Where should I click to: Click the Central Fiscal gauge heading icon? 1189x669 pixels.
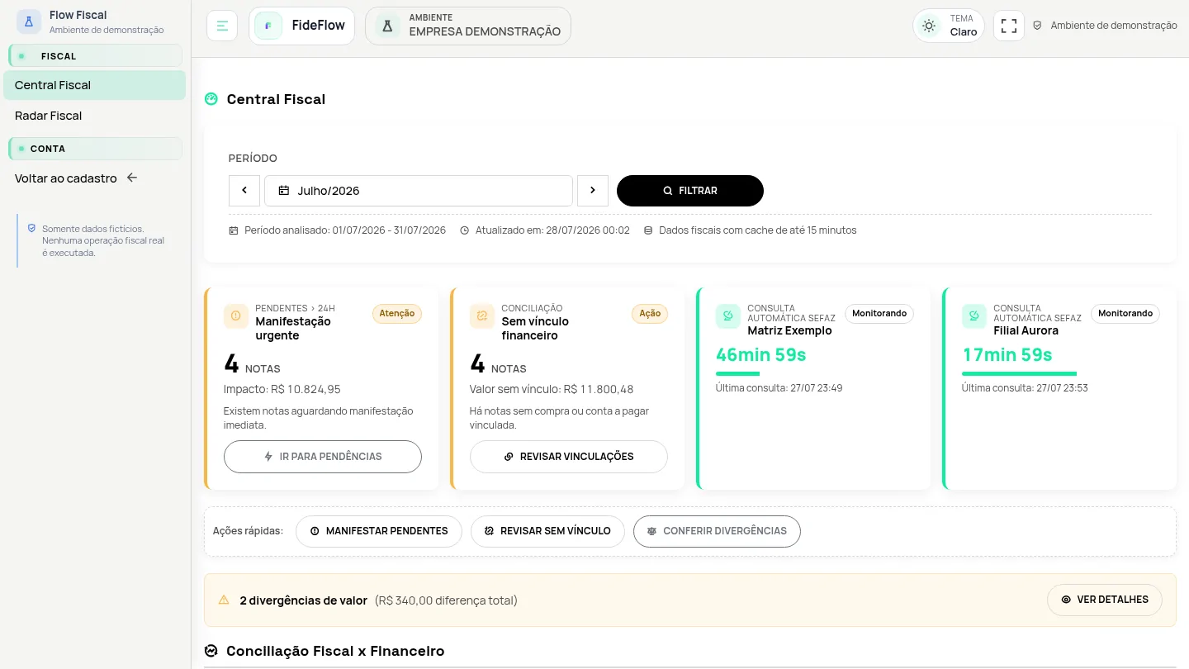click(211, 99)
